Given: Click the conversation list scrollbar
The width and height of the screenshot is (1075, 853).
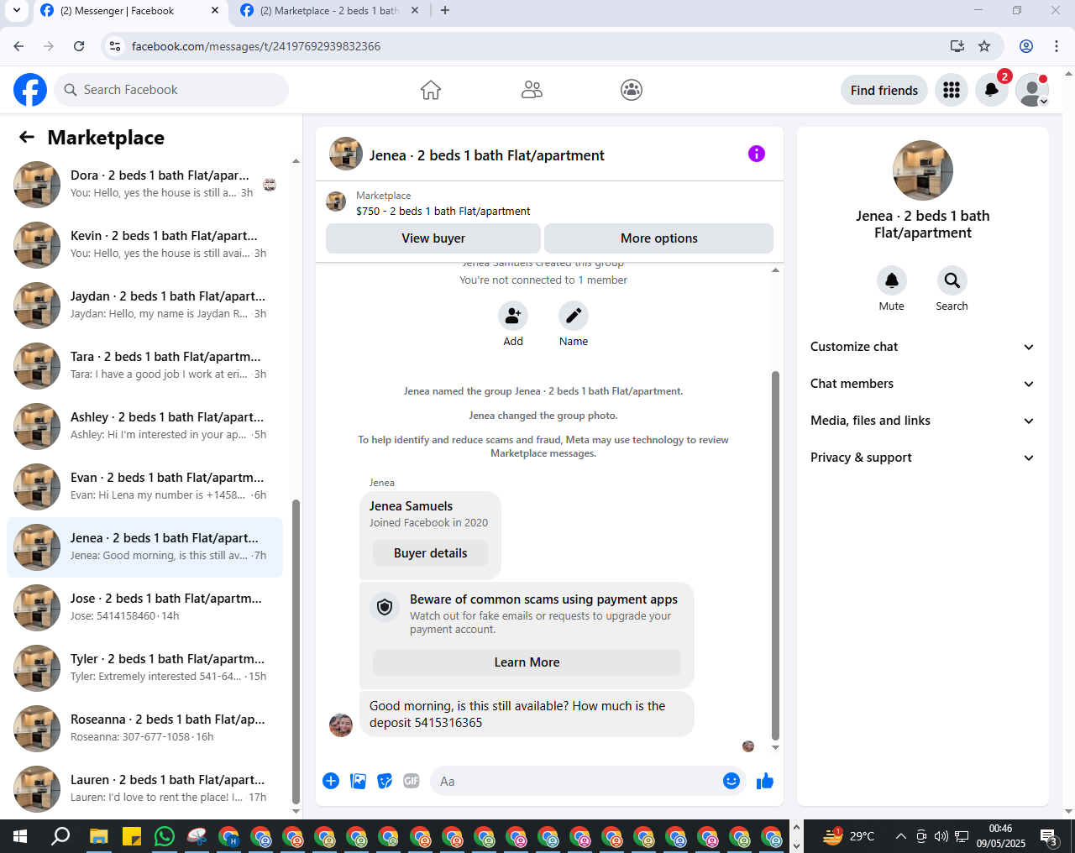Looking at the screenshot, I should click(x=296, y=651).
